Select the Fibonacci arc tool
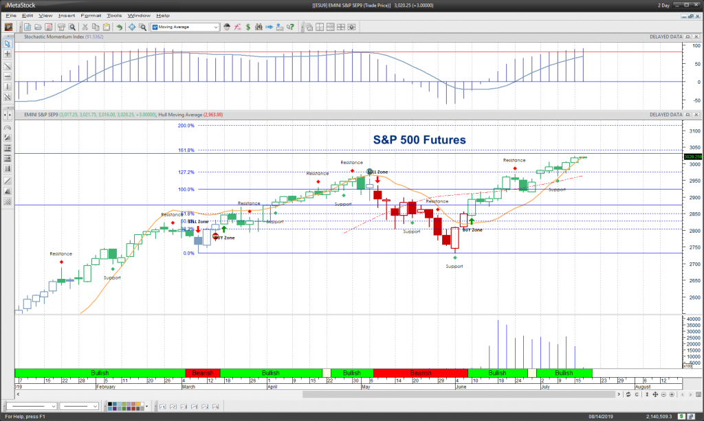 pyautogui.click(x=7, y=128)
